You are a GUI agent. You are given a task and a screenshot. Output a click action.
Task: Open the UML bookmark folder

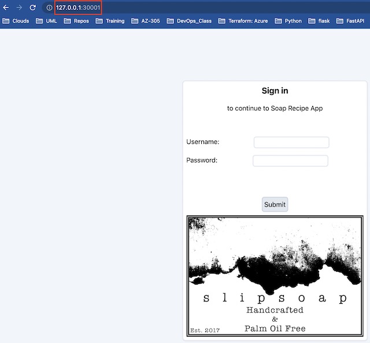coord(46,21)
